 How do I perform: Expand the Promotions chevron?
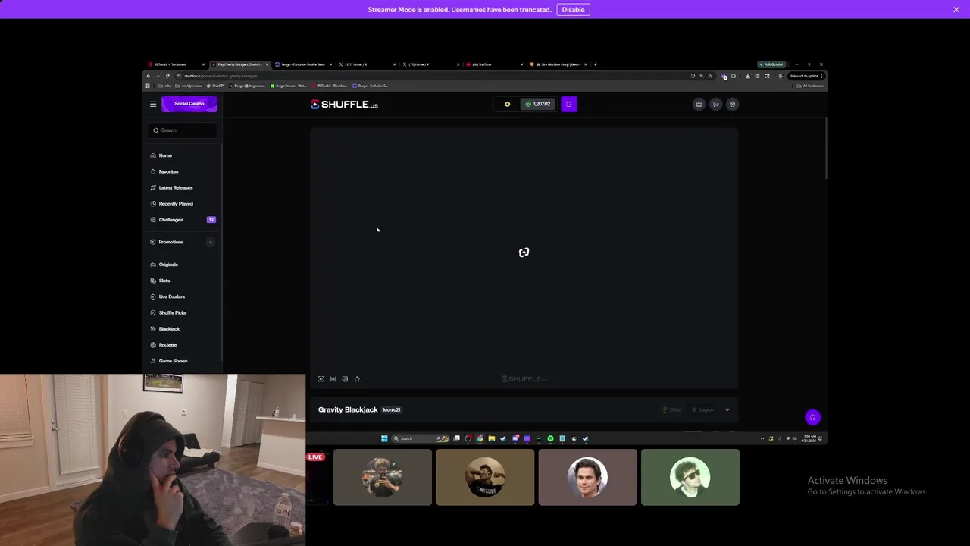pyautogui.click(x=211, y=242)
